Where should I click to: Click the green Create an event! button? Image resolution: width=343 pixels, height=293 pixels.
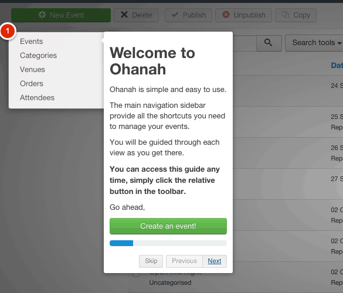[x=168, y=226]
